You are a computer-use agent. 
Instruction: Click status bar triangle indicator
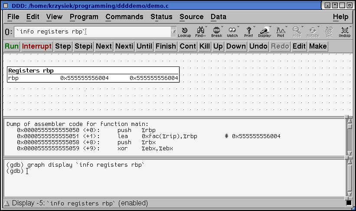point(7,203)
